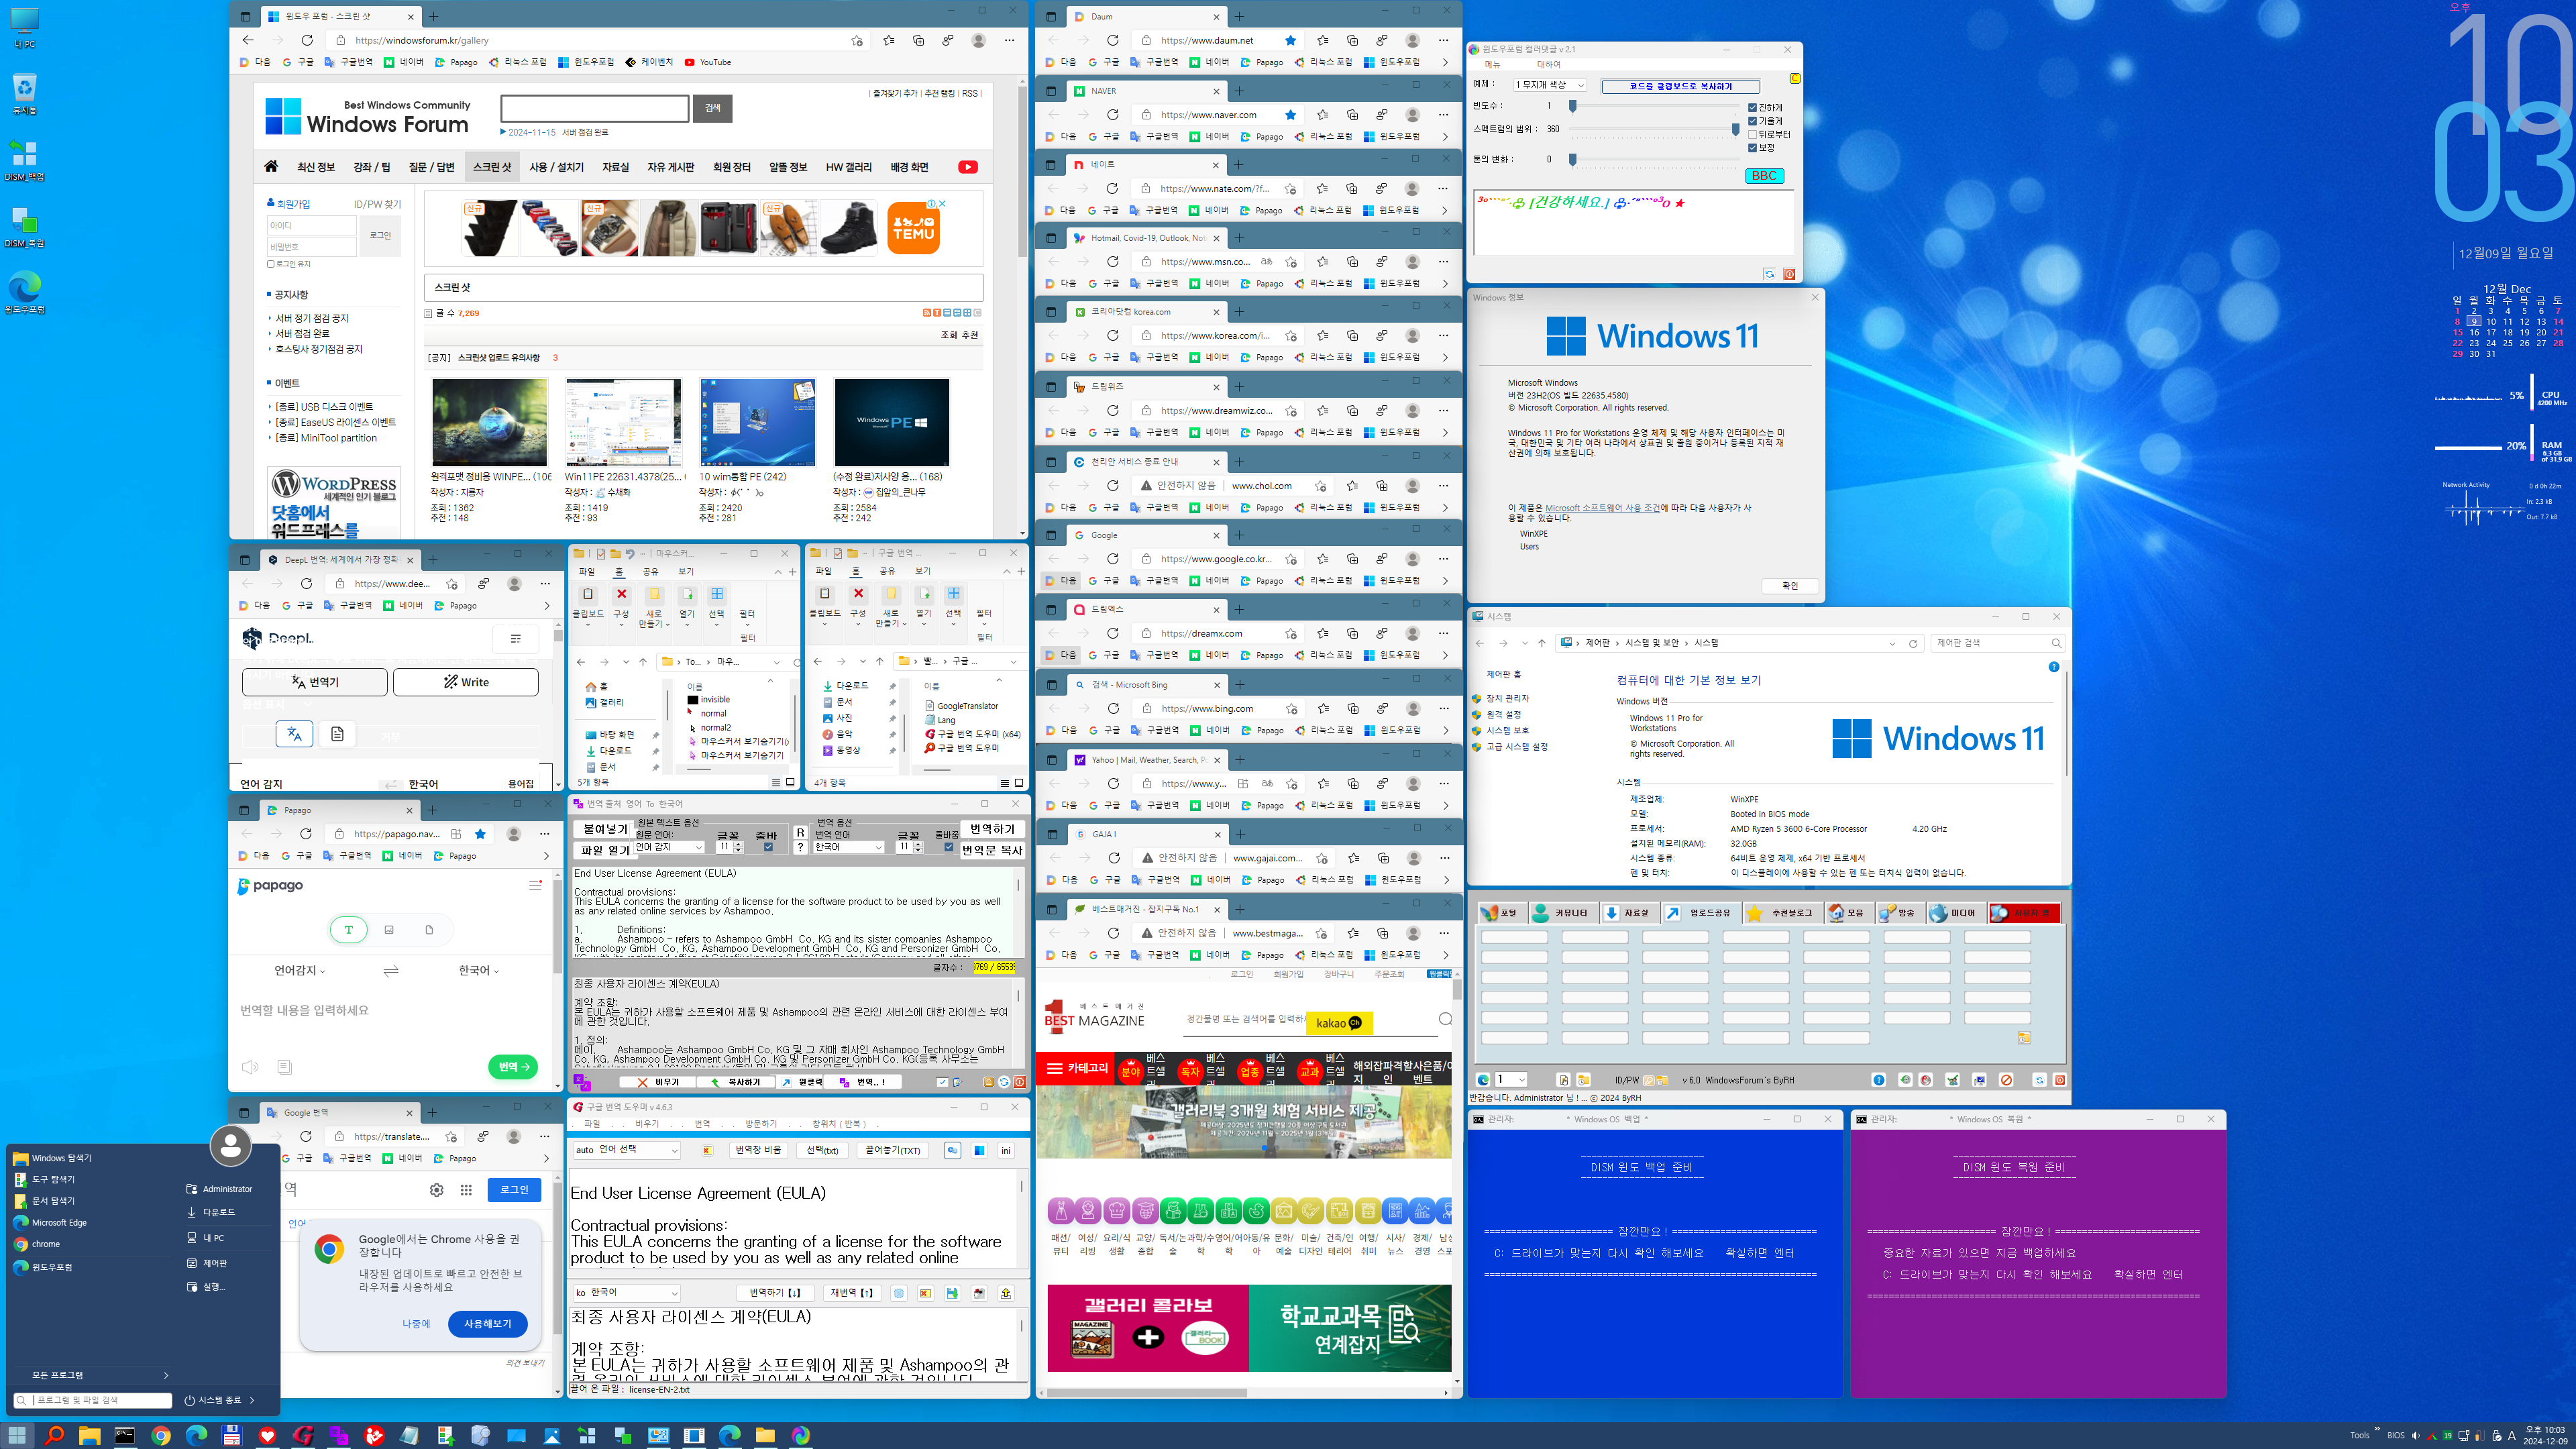Image resolution: width=2576 pixels, height=1449 pixels.
Task: Open the command prompt icon on the taskbar
Action: [125, 1435]
